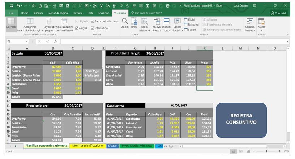Open the Pivot_Media_Min_Max sheet tab

click(x=137, y=146)
